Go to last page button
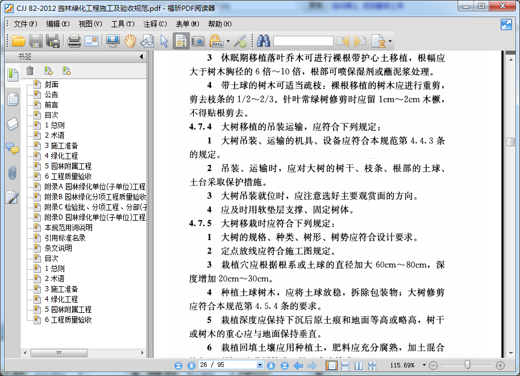The height and width of the screenshot is (376, 520). coord(285,365)
